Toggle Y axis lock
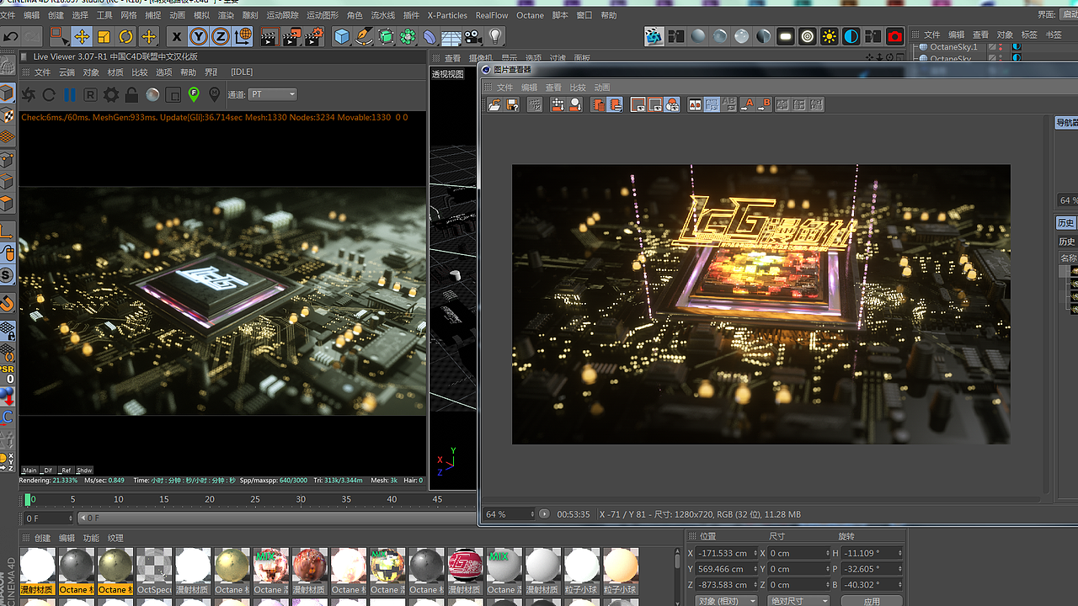 (198, 36)
